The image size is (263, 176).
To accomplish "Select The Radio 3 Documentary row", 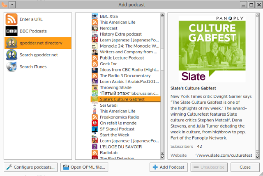I will 126,75.
